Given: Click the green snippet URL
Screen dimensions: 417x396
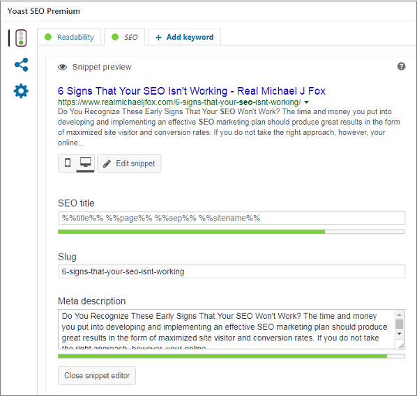Looking at the screenshot, I should (179, 102).
